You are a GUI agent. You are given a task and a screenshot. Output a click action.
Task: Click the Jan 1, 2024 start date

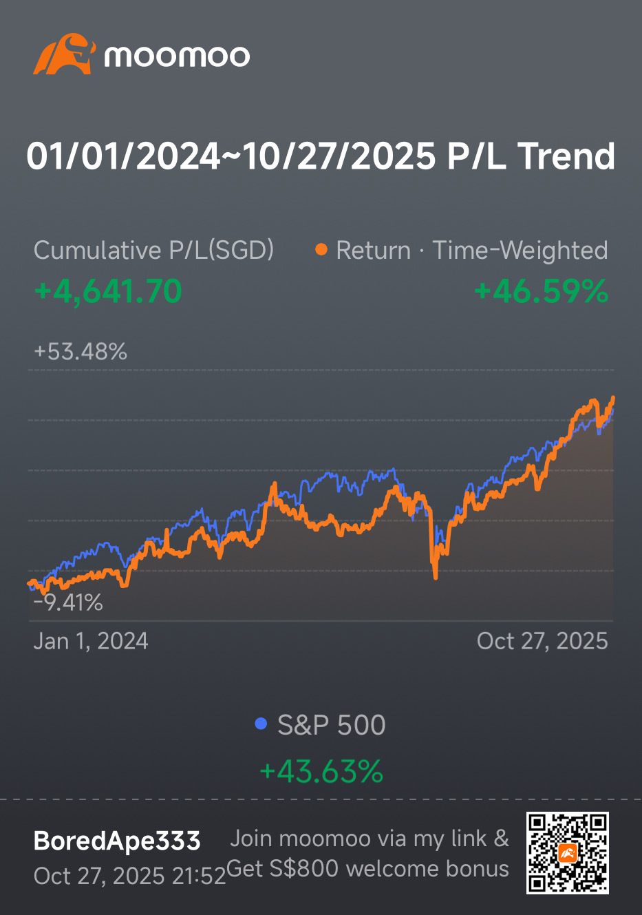(91, 641)
